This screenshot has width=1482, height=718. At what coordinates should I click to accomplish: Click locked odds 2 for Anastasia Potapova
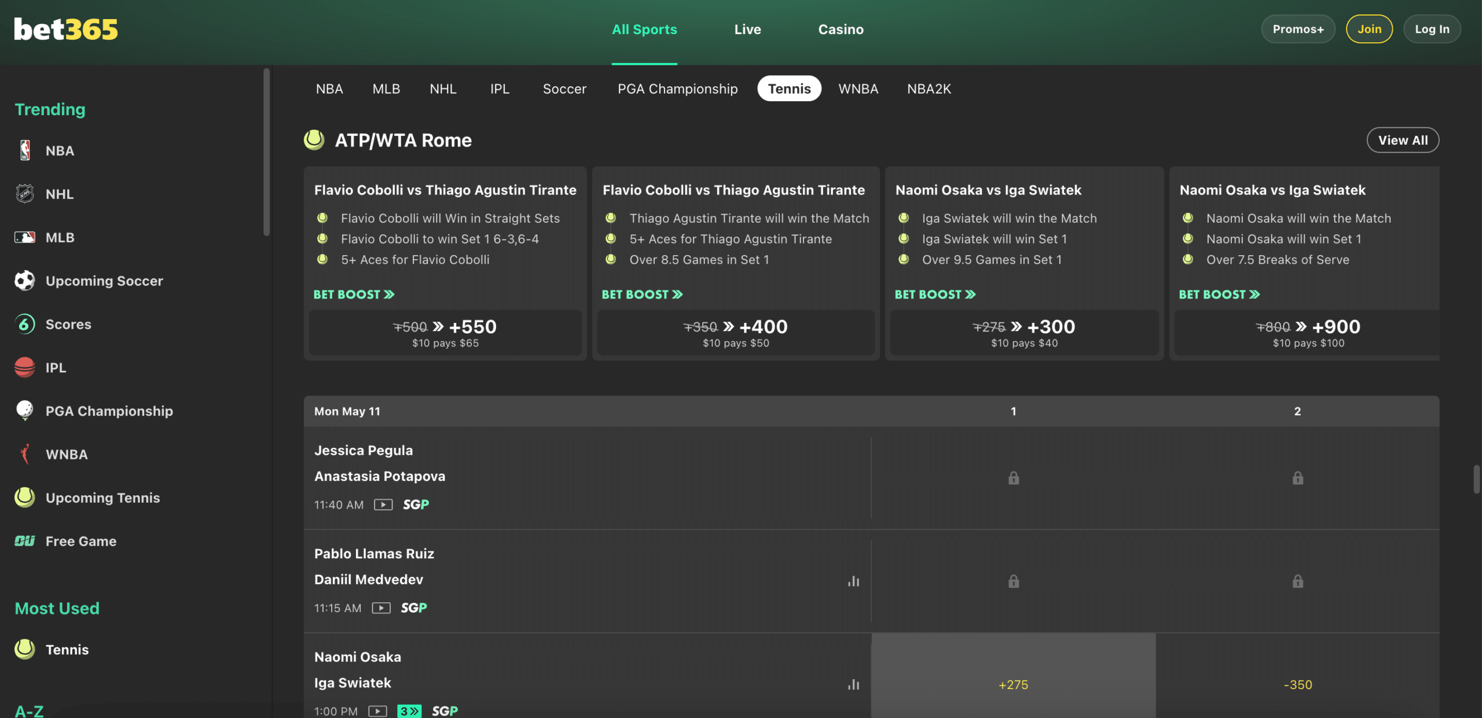click(x=1297, y=478)
